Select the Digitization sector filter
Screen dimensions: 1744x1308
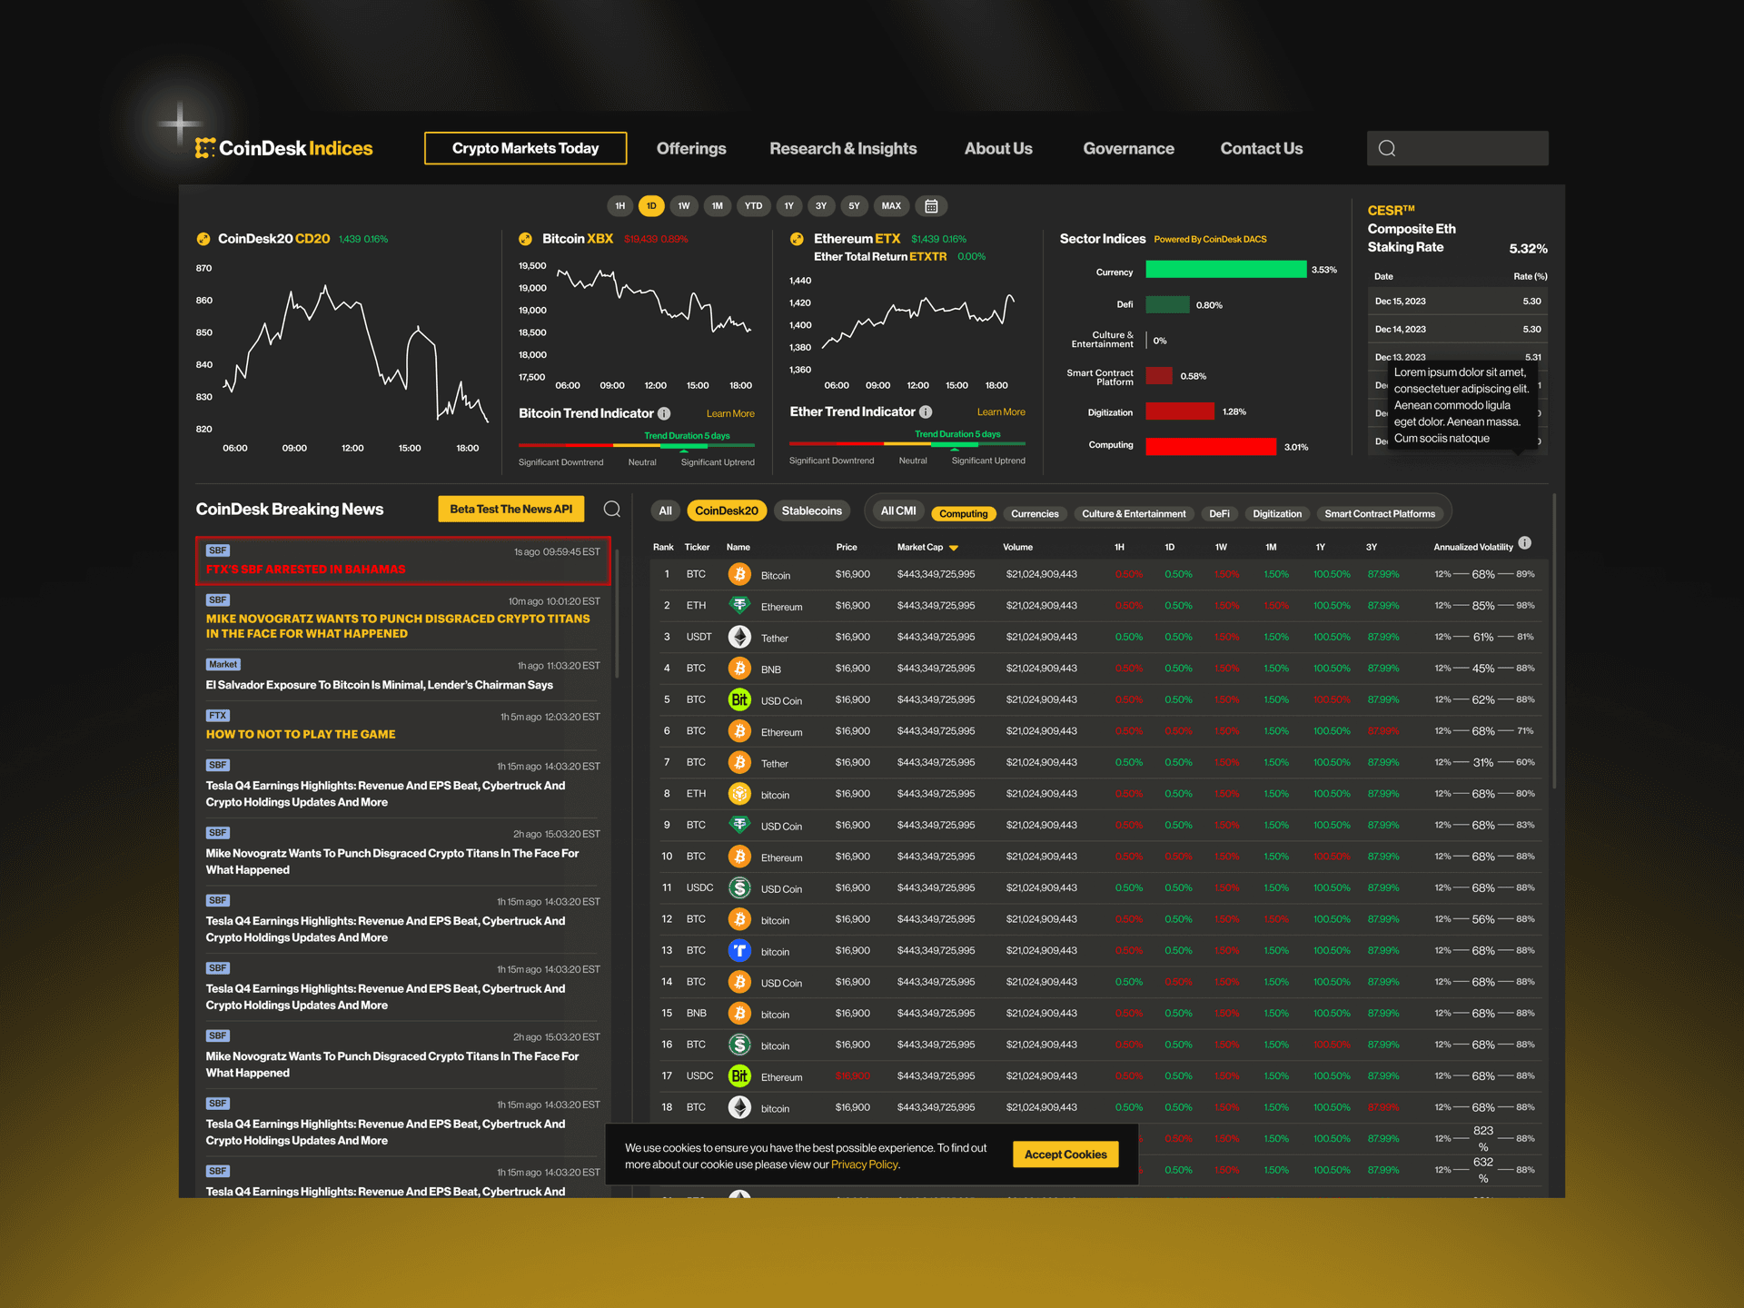coord(1277,514)
